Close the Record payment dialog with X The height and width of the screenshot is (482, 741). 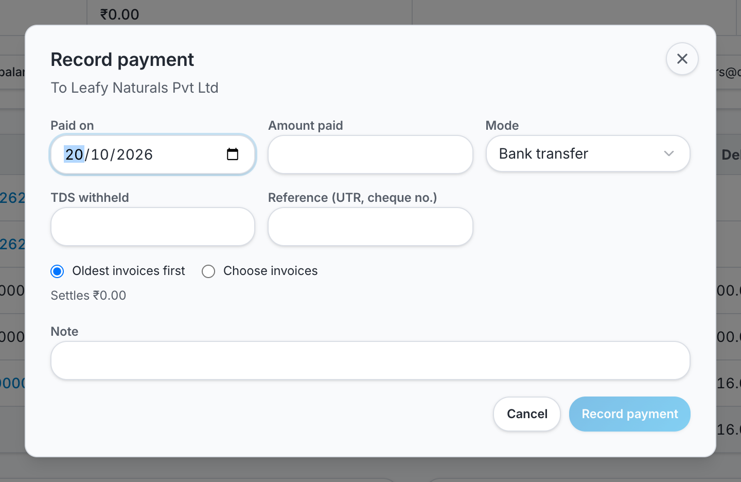(x=682, y=59)
